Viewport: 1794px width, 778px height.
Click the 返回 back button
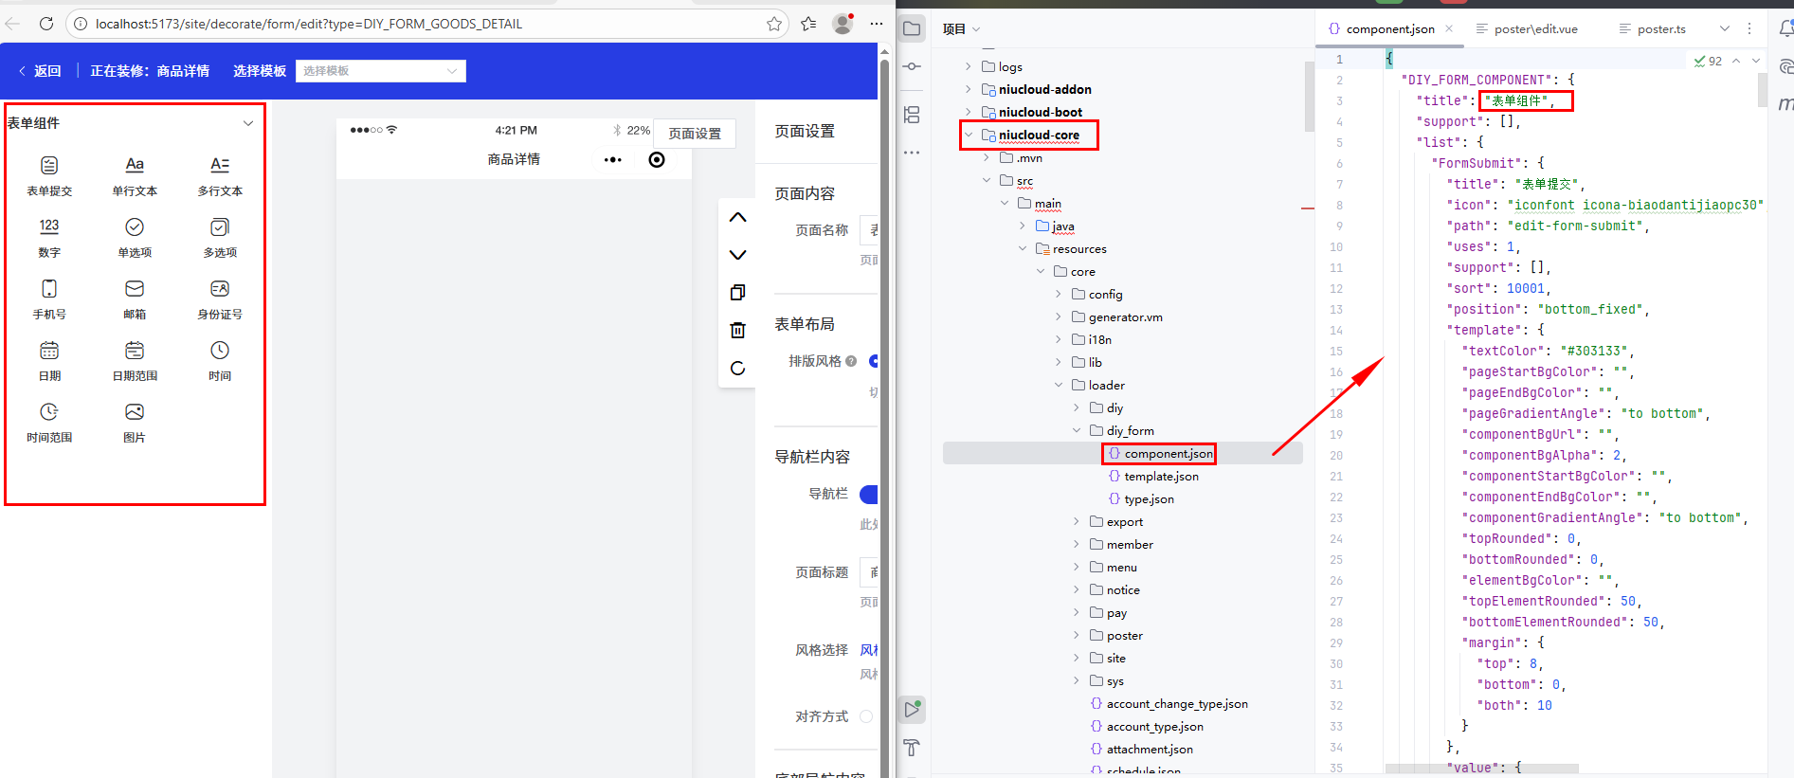coord(40,71)
